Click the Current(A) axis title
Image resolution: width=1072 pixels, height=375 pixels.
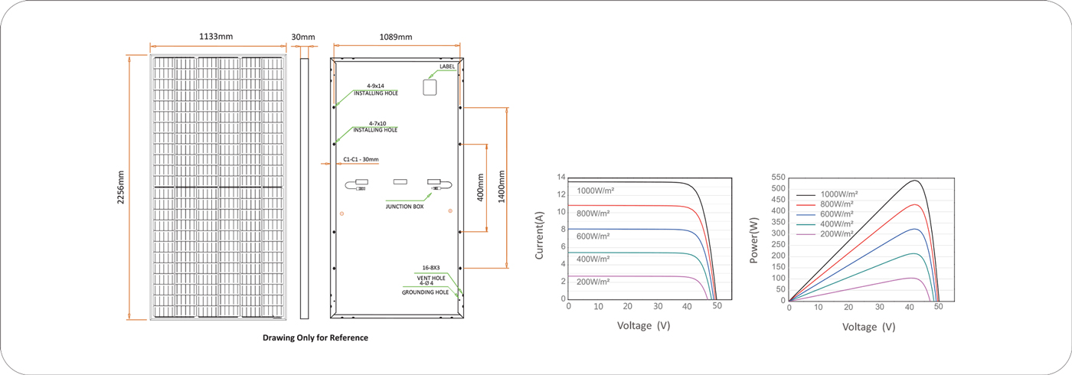tap(539, 236)
